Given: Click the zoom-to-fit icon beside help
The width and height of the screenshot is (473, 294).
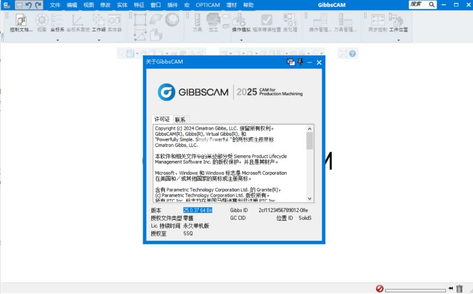Looking at the screenshot, I should (344, 54).
